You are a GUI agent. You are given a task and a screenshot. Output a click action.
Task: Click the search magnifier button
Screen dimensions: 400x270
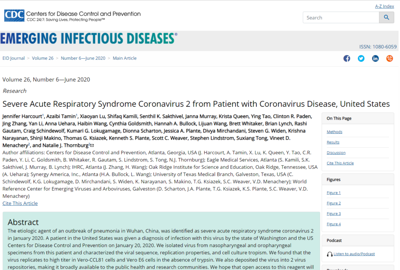[386, 18]
